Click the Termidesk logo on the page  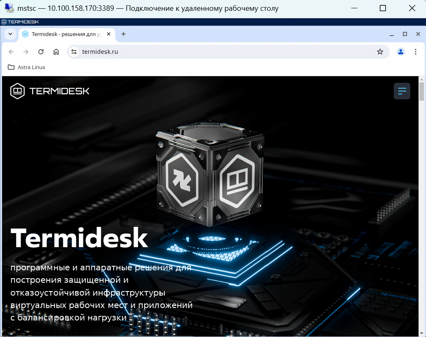click(x=50, y=91)
